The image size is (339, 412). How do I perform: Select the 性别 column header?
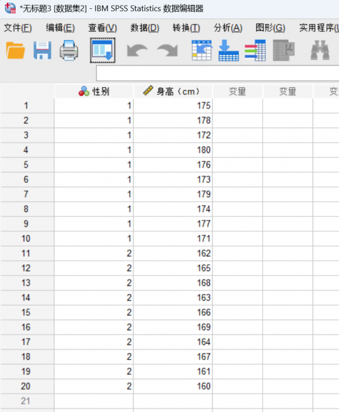click(x=94, y=91)
